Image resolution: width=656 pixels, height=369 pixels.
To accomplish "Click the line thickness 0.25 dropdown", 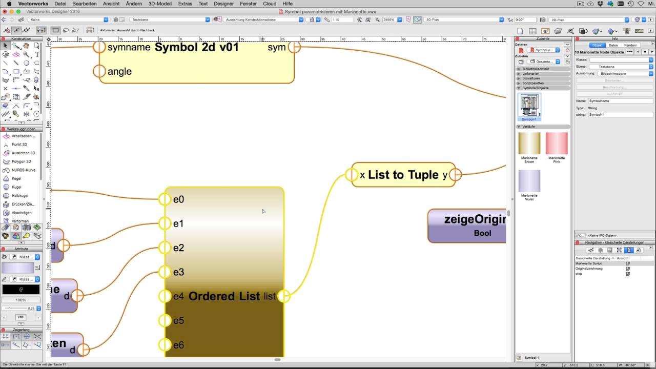I will click(x=21, y=309).
